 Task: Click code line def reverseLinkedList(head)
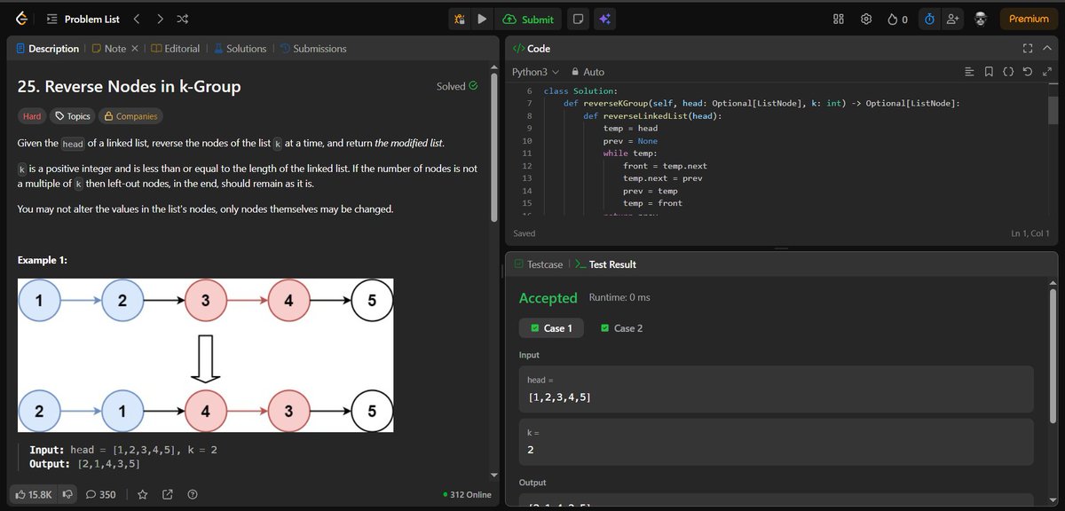pos(652,116)
